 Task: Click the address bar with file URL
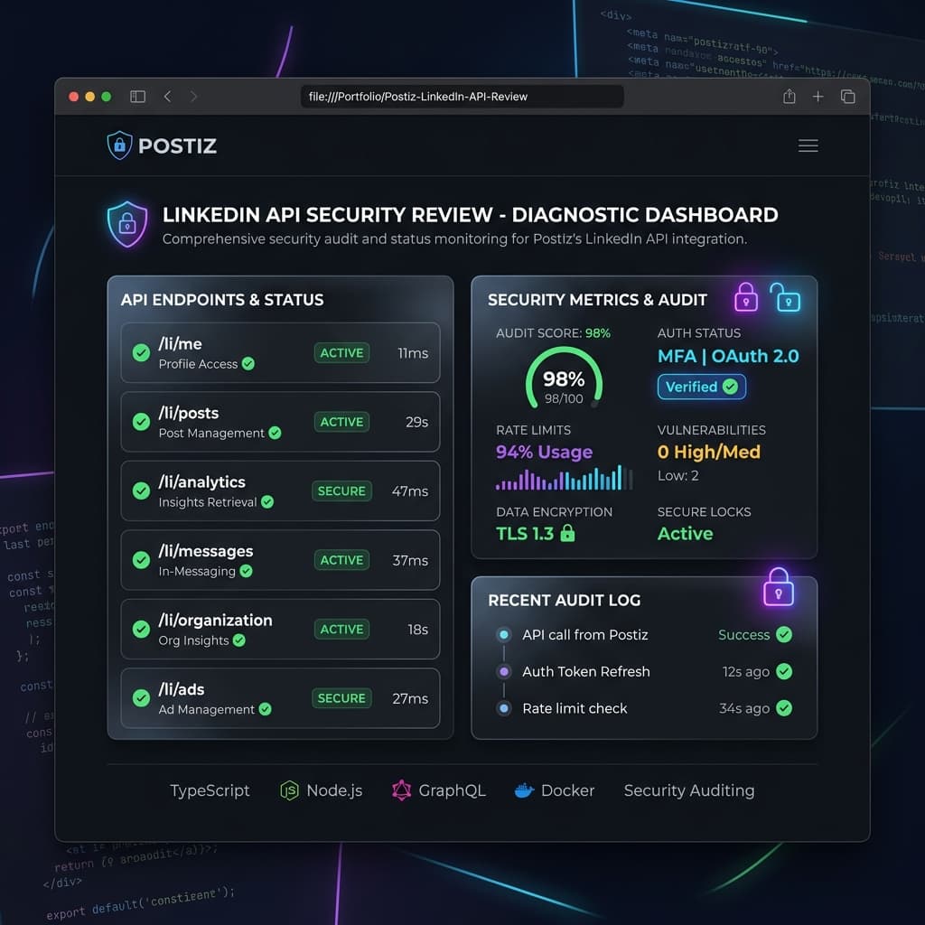pos(462,96)
